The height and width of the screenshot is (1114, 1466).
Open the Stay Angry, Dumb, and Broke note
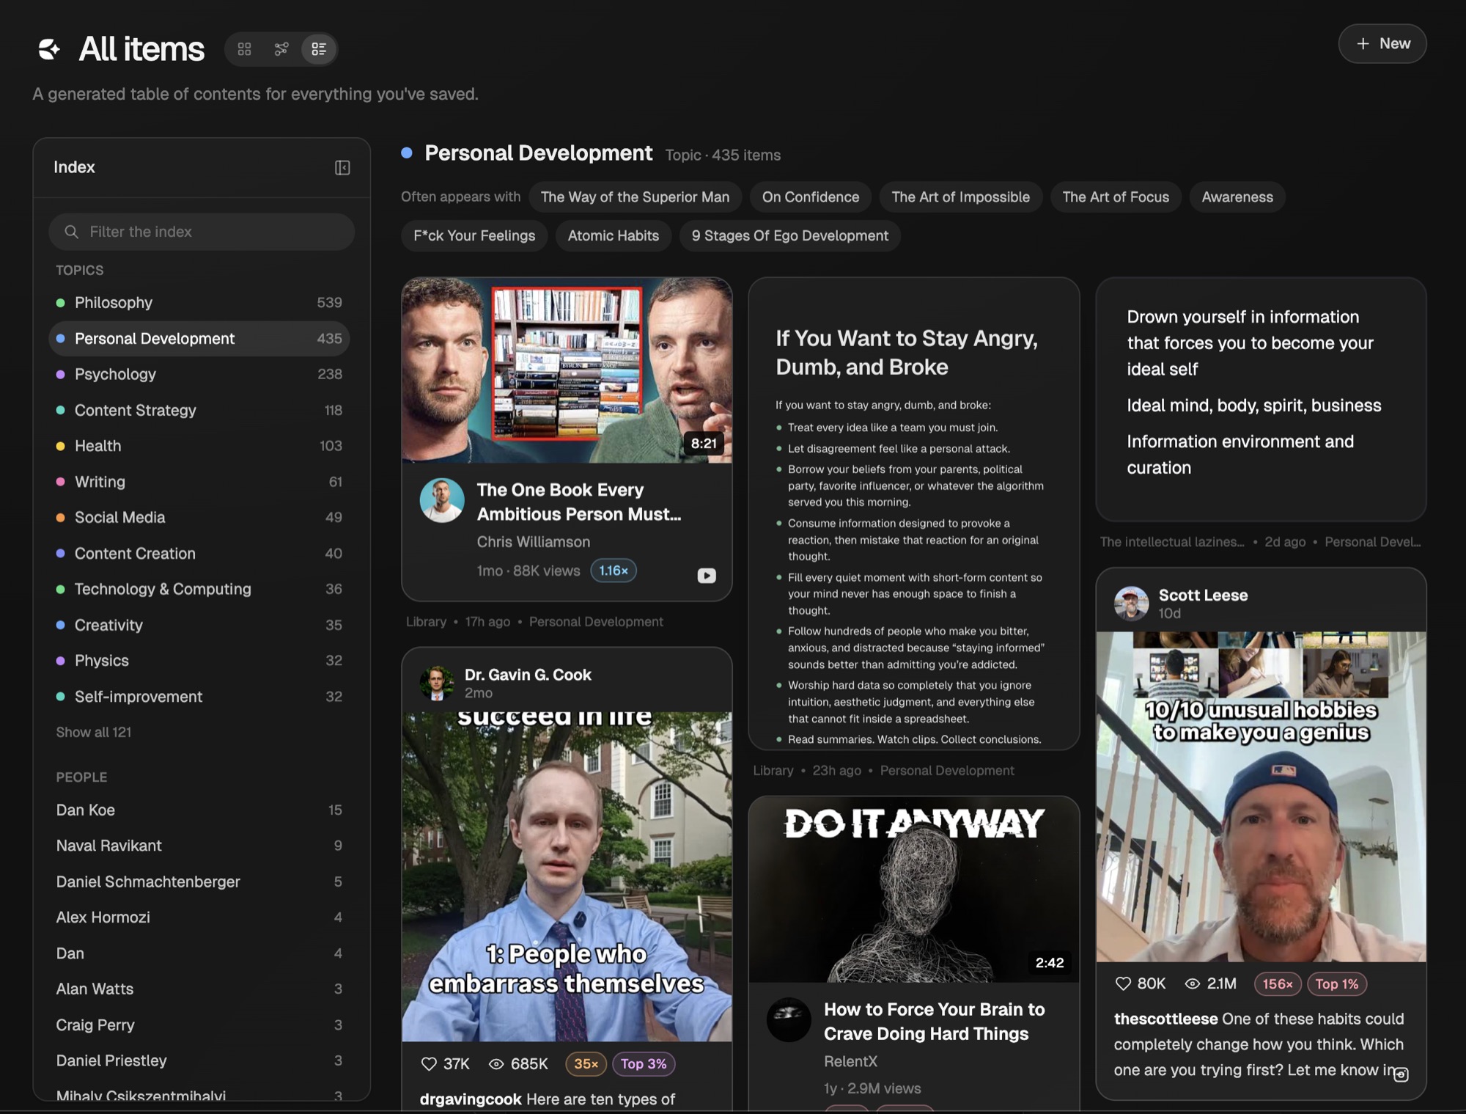point(914,513)
